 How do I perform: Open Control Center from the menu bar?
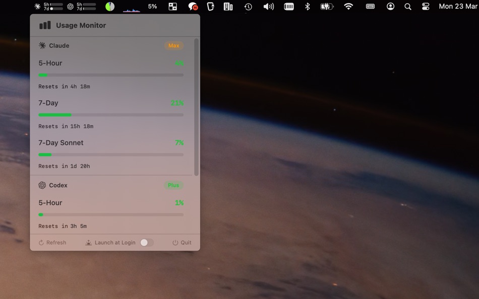425,7
